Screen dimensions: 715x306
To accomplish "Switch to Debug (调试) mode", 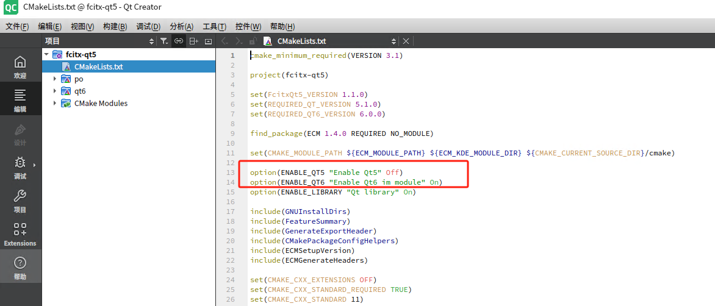I will [20, 167].
